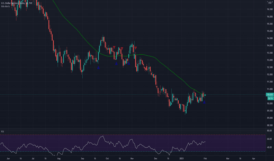Click the Nov label on time axis
The height and width of the screenshot is (161, 274).
tap(132, 159)
